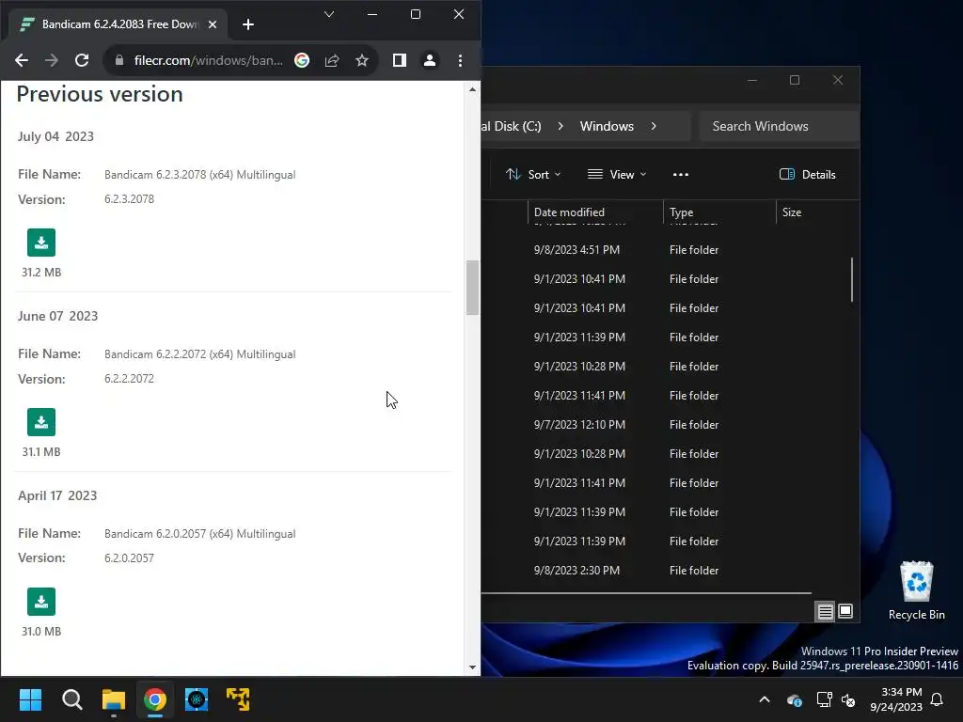Open View menu in File Explorer
This screenshot has width=963, height=722.
point(617,174)
